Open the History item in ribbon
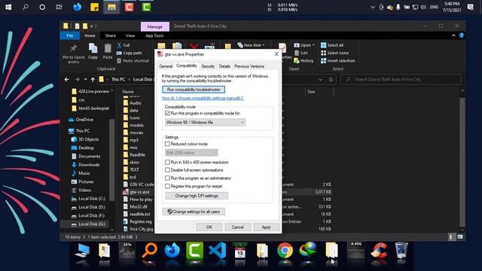The height and width of the screenshot is (271, 482). pos(304,61)
